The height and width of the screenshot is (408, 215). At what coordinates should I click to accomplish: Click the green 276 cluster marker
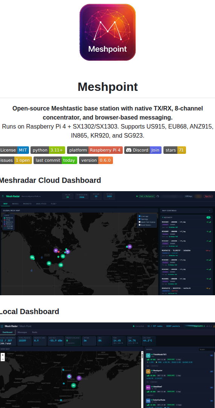[32, 257]
